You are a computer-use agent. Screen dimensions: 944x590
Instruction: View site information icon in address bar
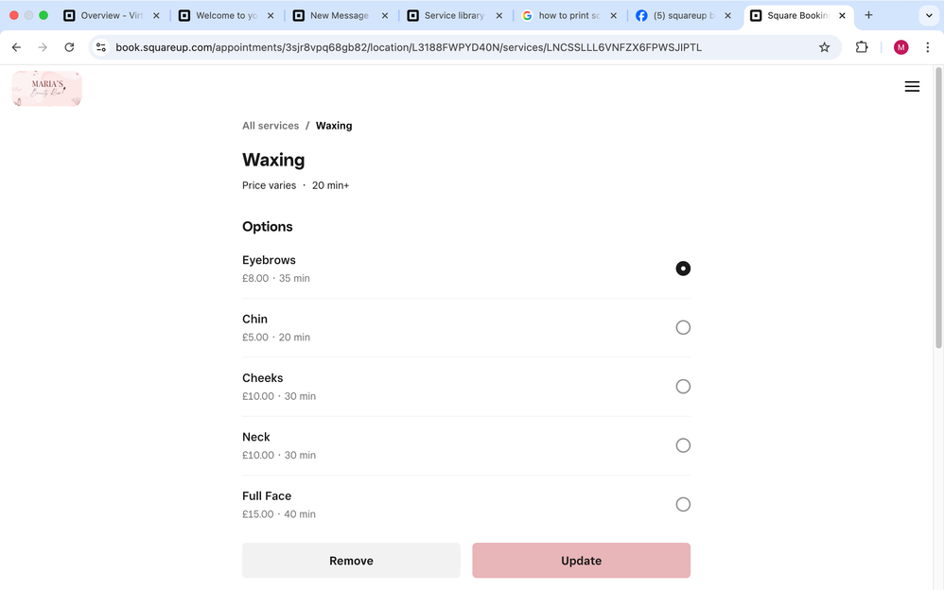101,47
